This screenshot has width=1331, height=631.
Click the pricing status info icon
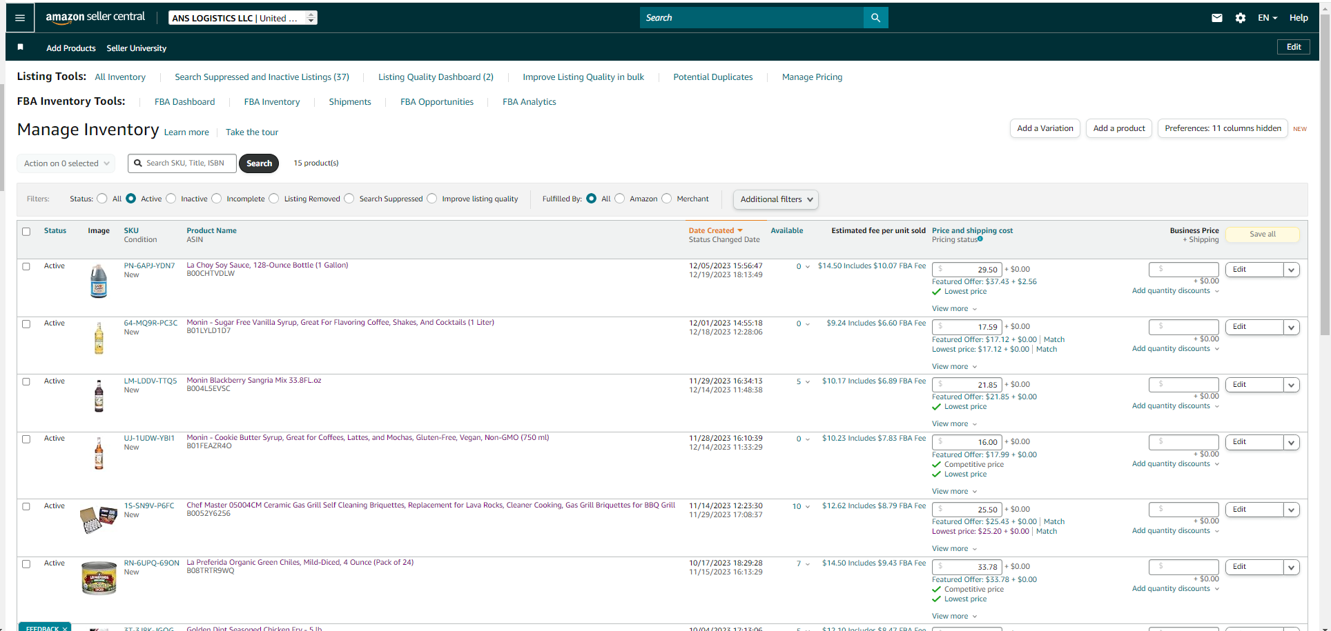click(x=980, y=239)
